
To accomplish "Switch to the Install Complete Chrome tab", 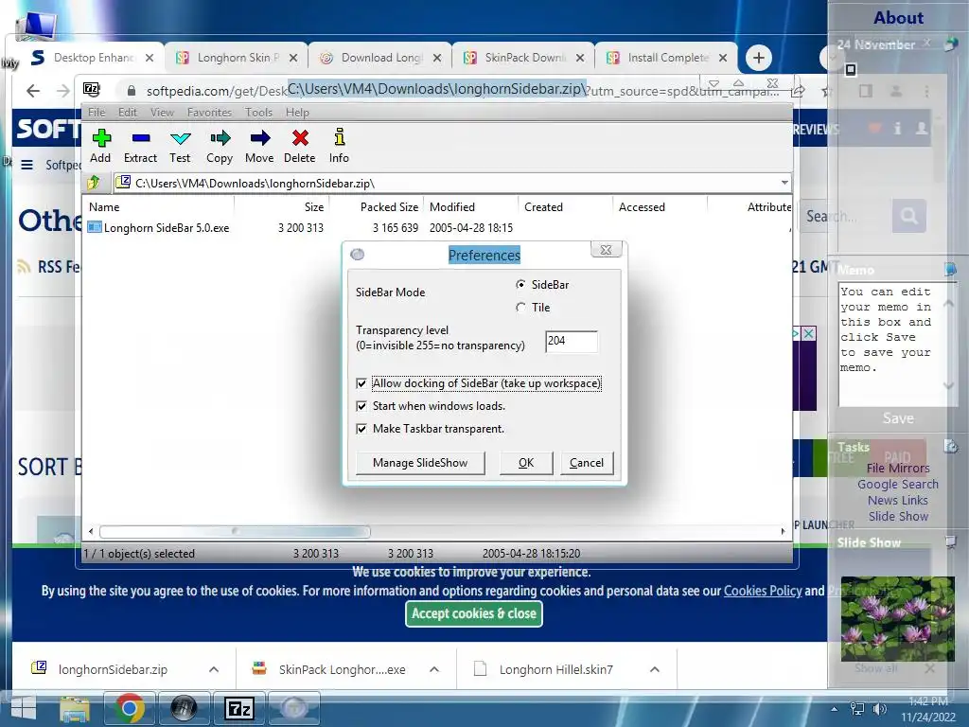I will point(666,58).
